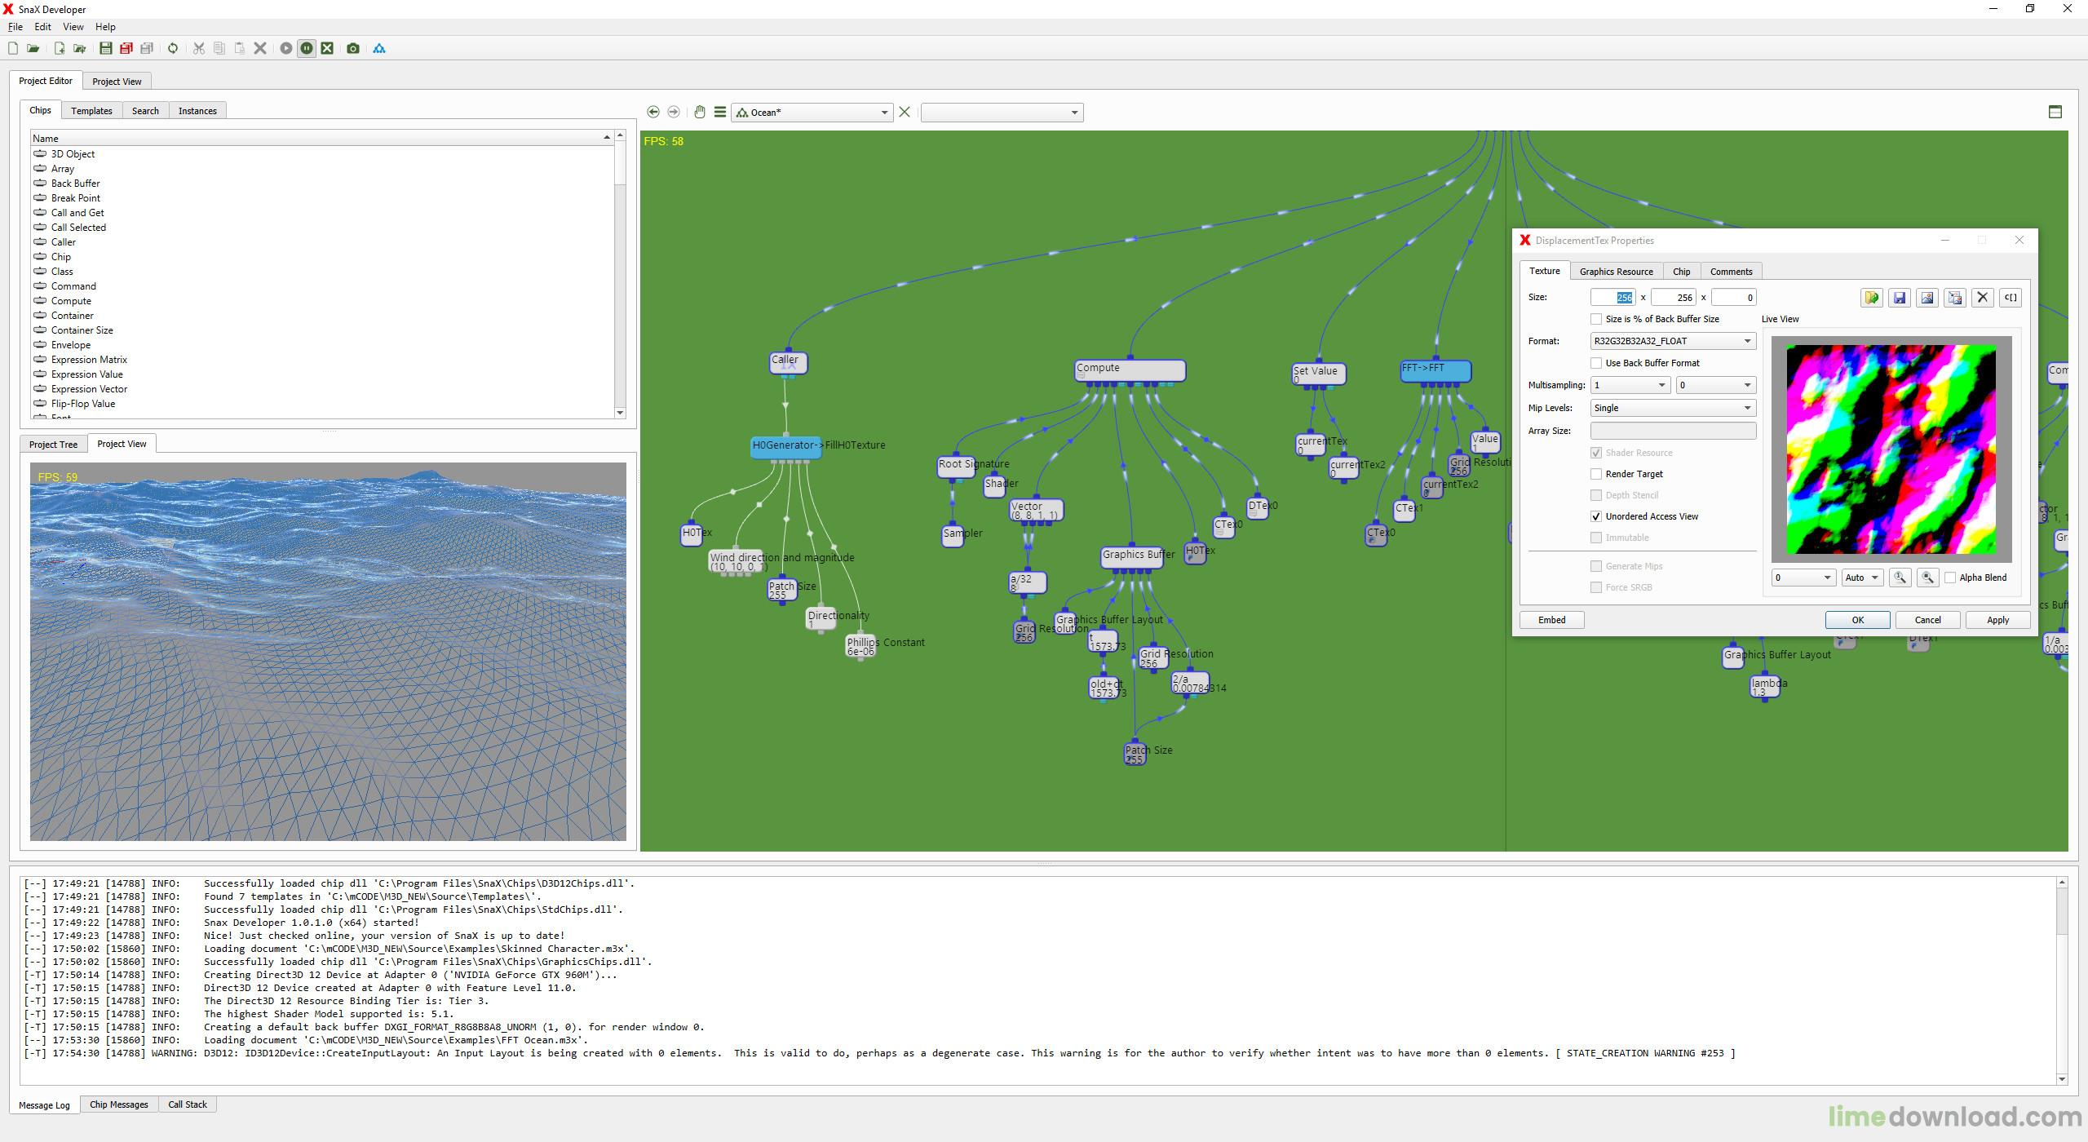
Task: Switch to the Graphics Resource tab
Action: click(x=1616, y=272)
